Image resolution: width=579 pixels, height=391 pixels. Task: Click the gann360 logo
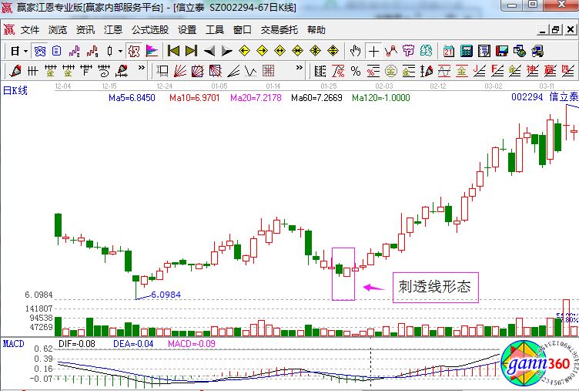pos(538,362)
